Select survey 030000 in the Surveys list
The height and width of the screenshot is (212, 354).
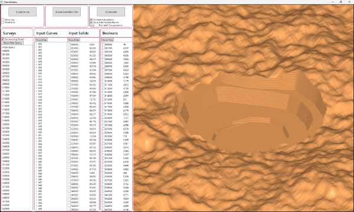click(6, 161)
